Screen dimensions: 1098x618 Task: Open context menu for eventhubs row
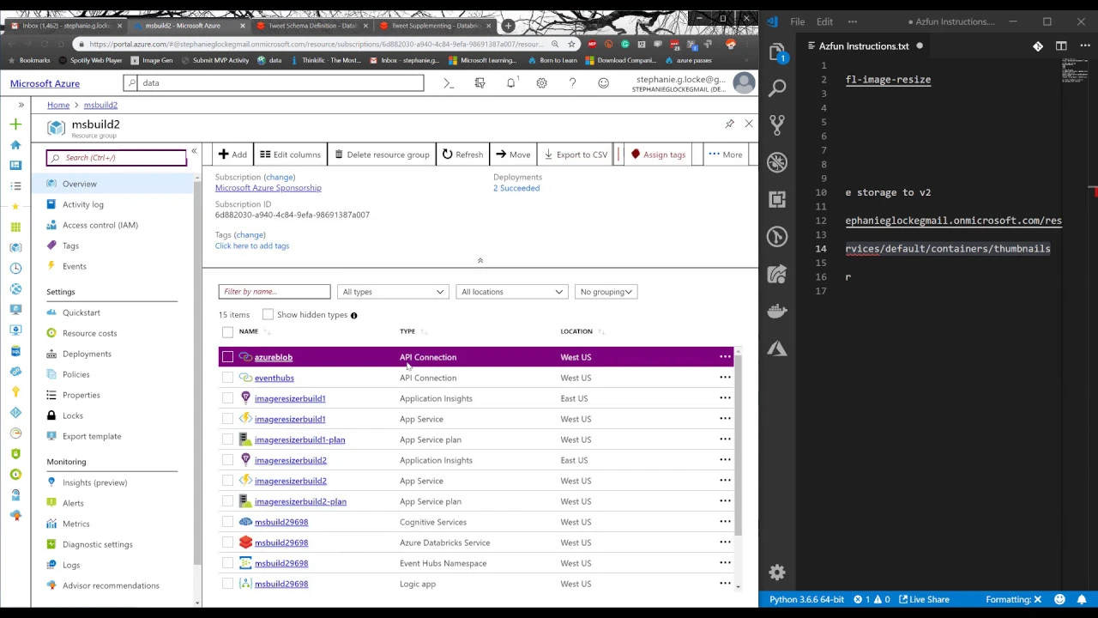[x=725, y=378]
